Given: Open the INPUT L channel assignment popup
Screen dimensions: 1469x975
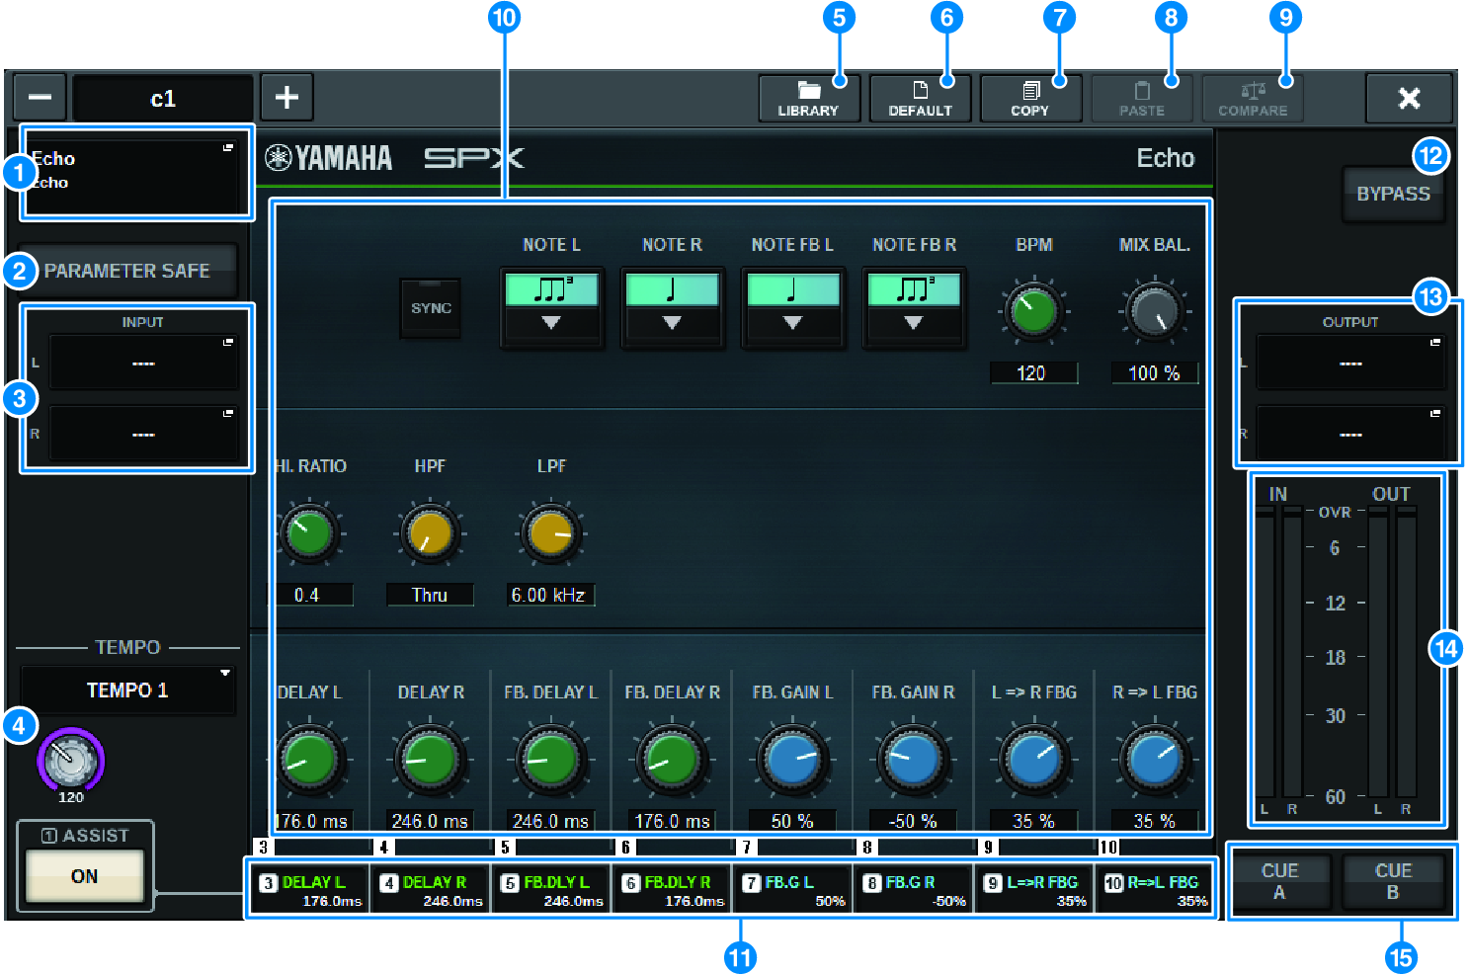Looking at the screenshot, I should 144,362.
